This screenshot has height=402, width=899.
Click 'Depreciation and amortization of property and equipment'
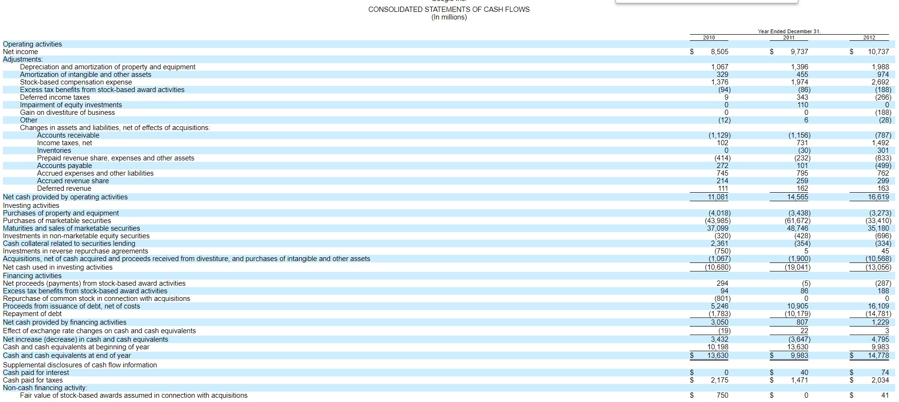(x=107, y=67)
